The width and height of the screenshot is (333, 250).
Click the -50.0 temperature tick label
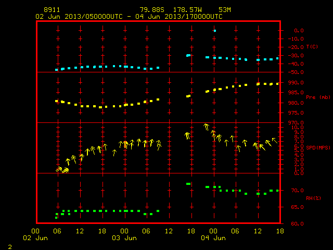coord(296,72)
